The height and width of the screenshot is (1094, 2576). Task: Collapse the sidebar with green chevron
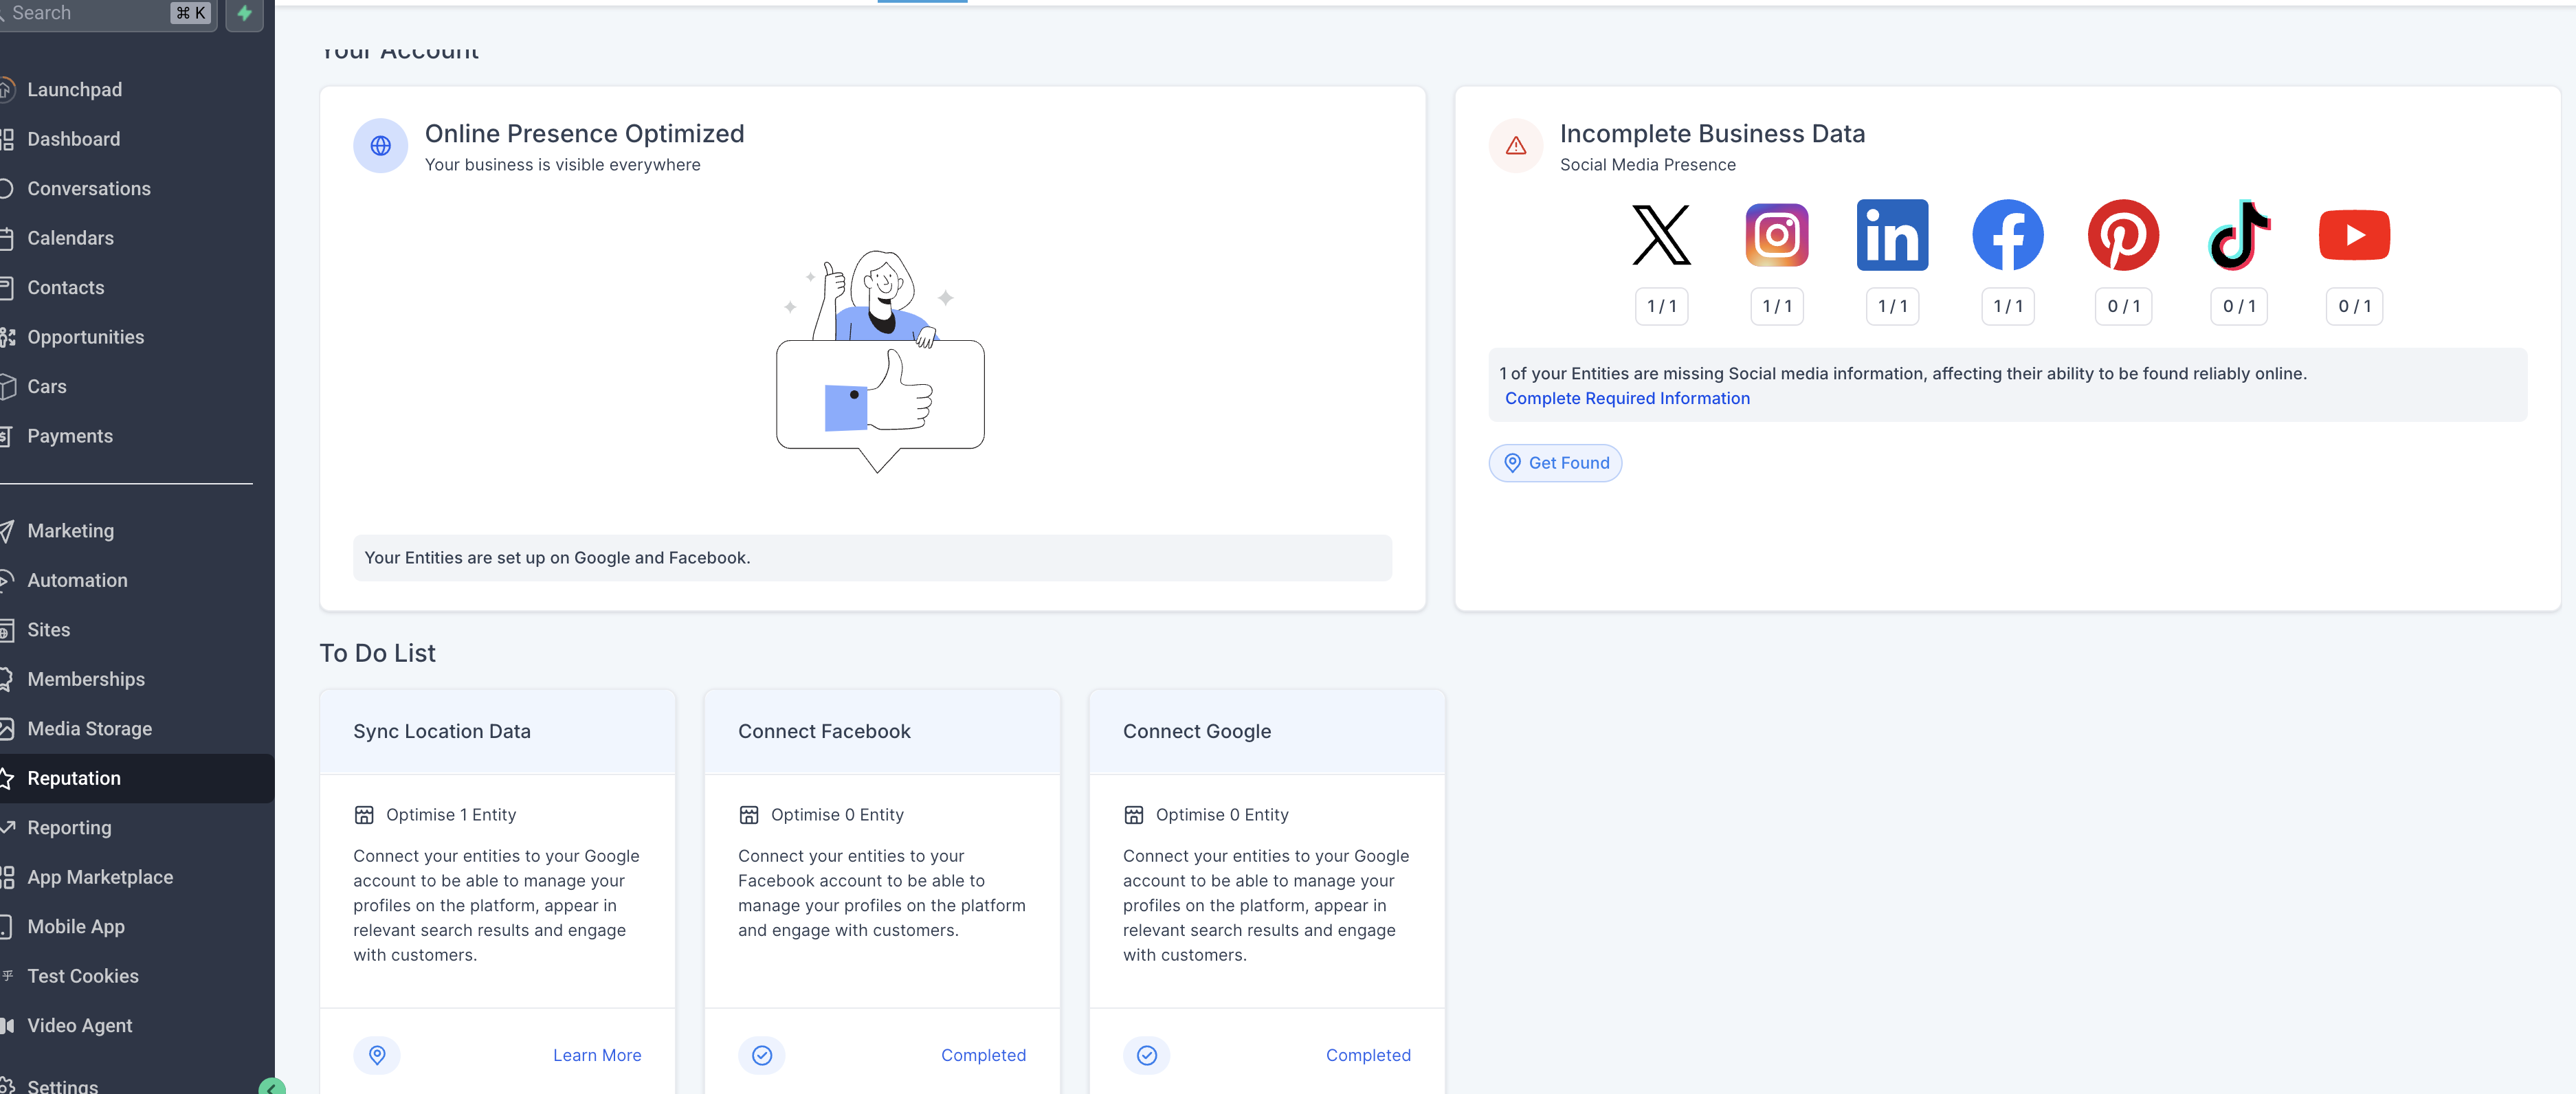click(x=271, y=1087)
